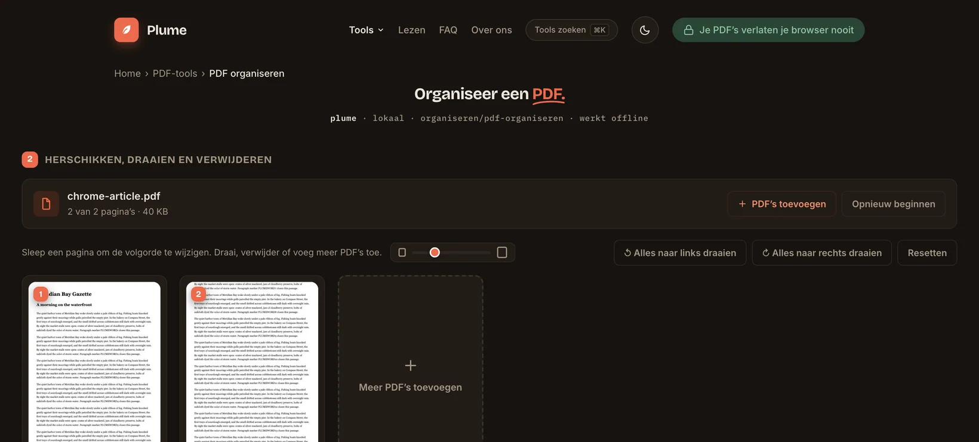This screenshot has height=442, width=979.
Task: Open the PDF-tools breadcrumb link
Action: pos(175,73)
